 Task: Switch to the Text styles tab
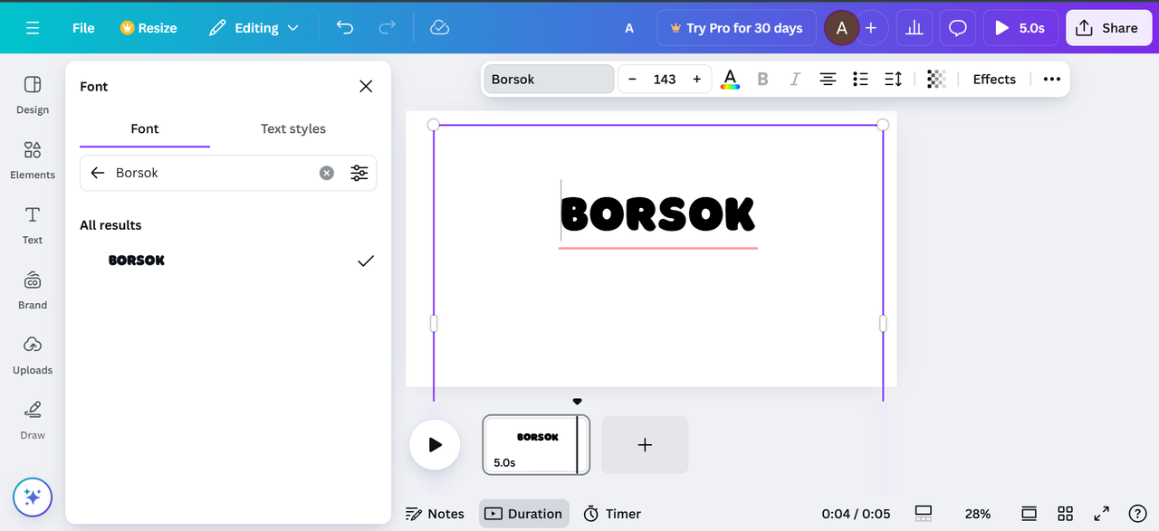pos(293,128)
